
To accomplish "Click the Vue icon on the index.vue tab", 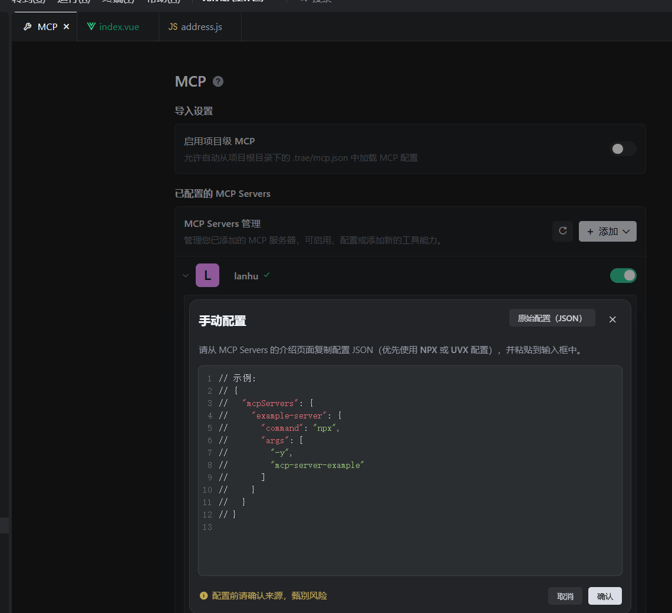I will pos(91,27).
